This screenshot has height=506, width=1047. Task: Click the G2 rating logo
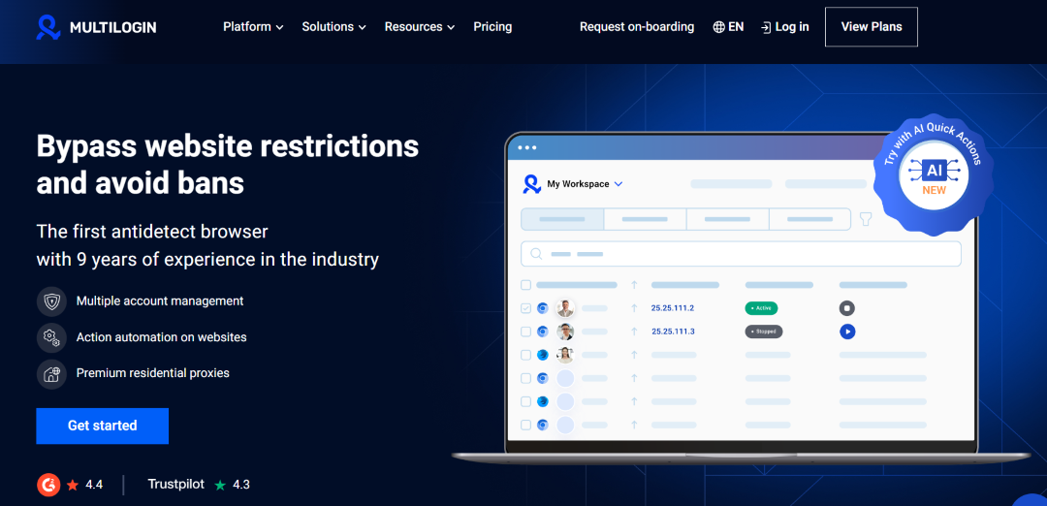(48, 485)
